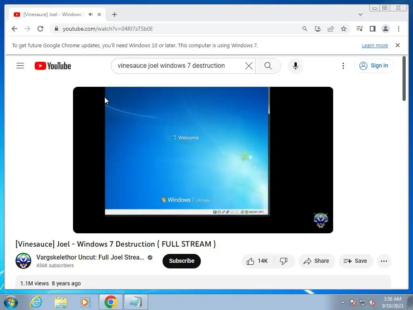Screen dimensions: 413x310
Task: Close the Vinesauce Joel tab
Action: point(99,15)
